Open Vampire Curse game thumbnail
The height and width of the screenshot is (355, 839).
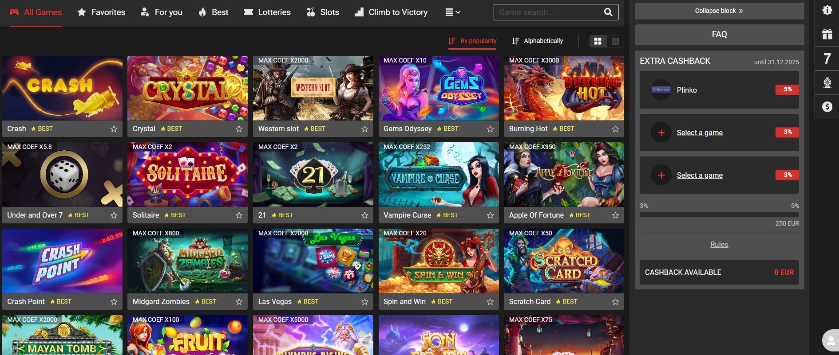(439, 175)
